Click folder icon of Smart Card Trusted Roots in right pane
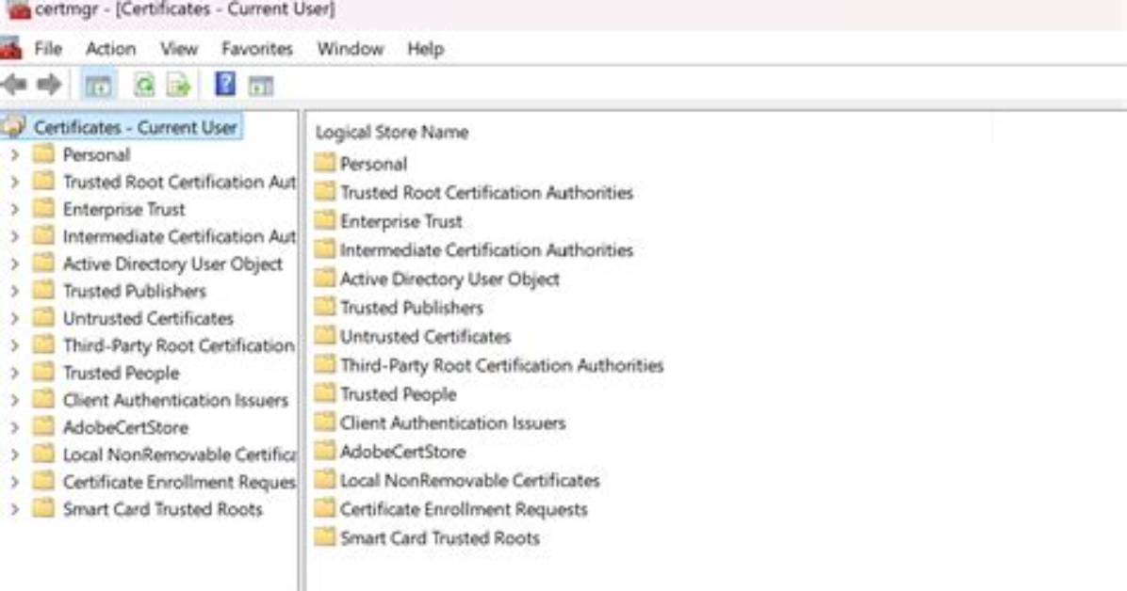Screen dimensions: 1127x591 click(325, 536)
